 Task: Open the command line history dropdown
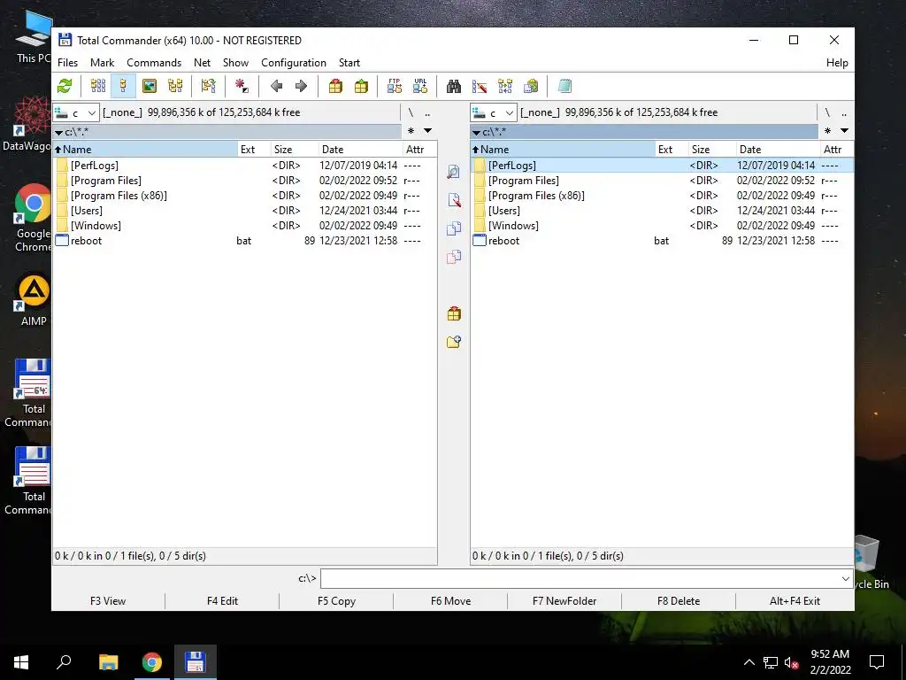click(x=845, y=578)
